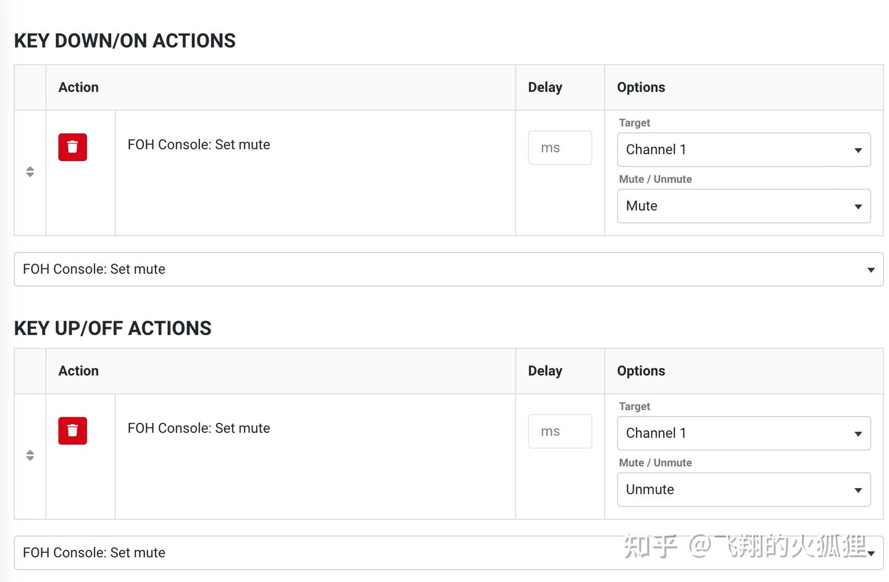
Task: Click 'Target' label in Key Down options
Action: 635,123
